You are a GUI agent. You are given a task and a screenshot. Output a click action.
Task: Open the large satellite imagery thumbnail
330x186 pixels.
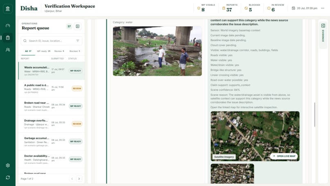pyautogui.click(x=255, y=136)
